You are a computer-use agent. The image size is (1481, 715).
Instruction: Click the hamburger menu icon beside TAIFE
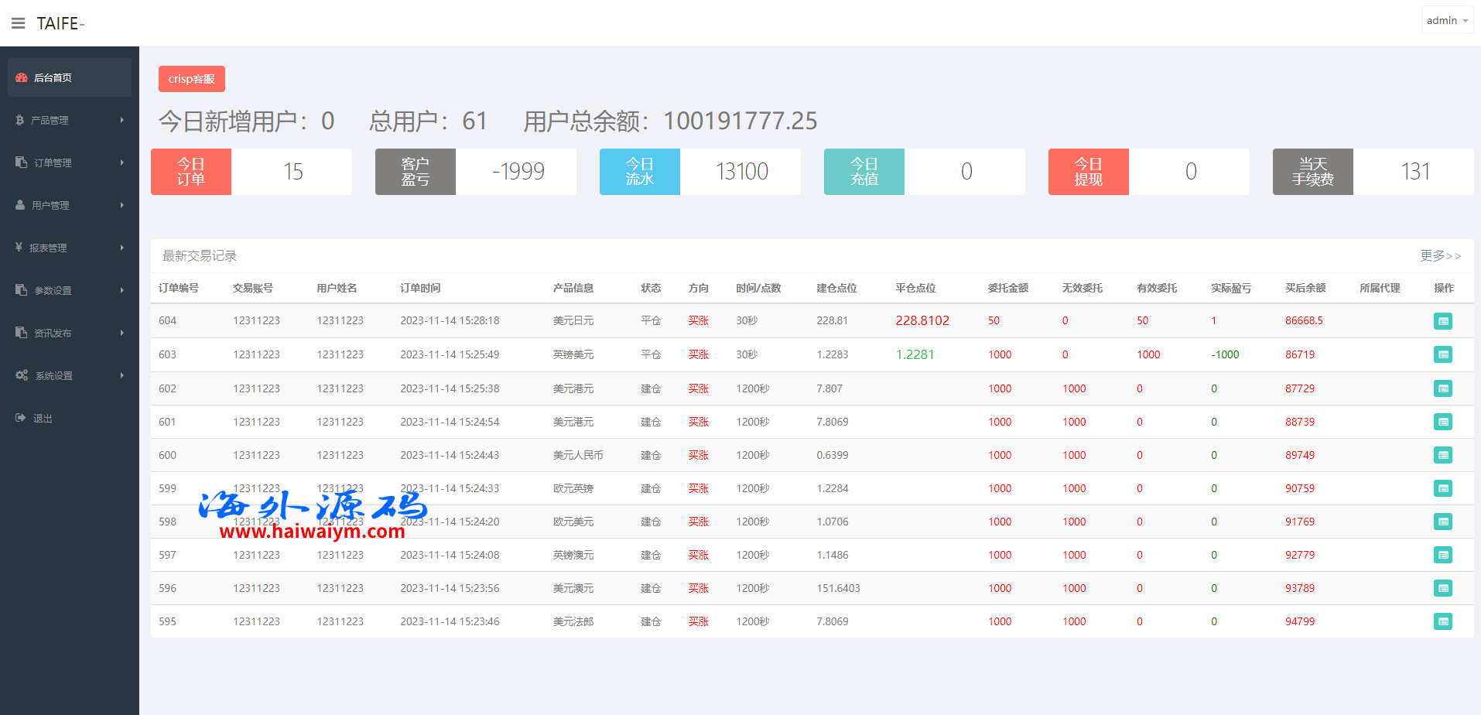point(18,23)
